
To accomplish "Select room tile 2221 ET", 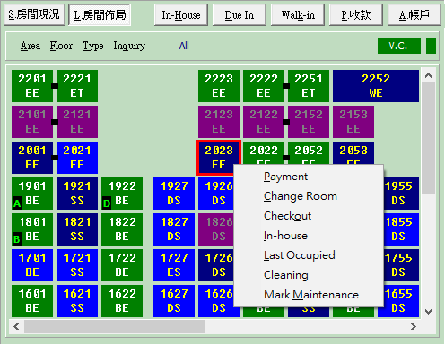I will pos(77,86).
